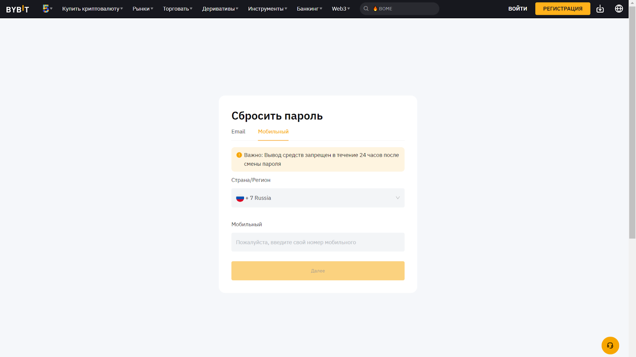Click the search magnifier icon
Viewport: 636px width, 357px height.
[x=366, y=9]
